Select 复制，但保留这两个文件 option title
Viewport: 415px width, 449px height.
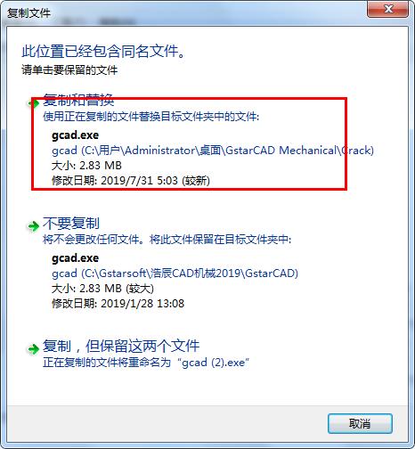(121, 346)
